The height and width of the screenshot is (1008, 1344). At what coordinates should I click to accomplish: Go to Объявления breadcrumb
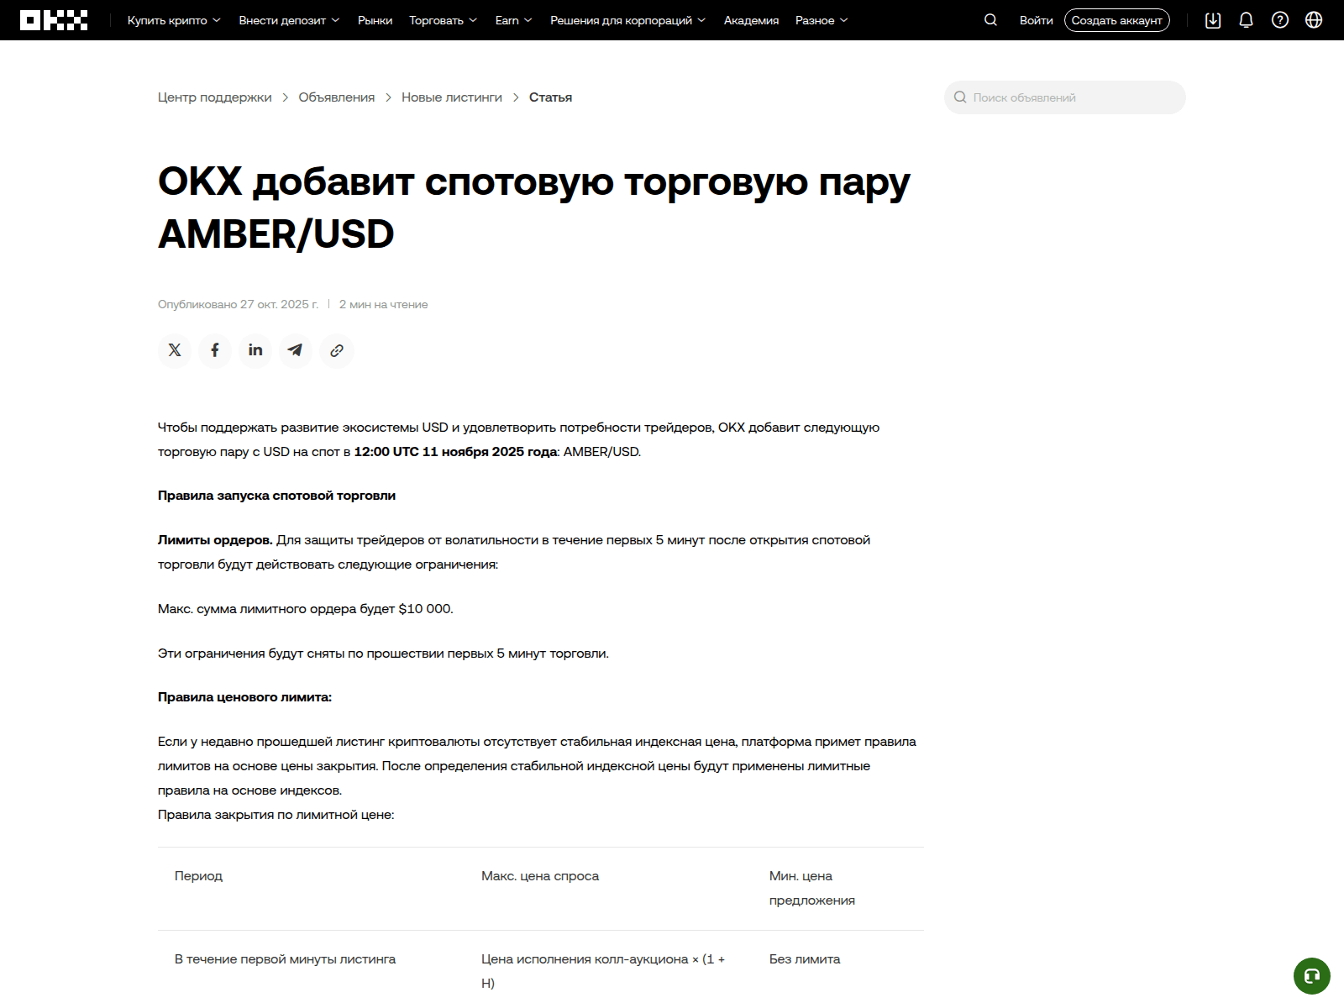[x=337, y=97]
